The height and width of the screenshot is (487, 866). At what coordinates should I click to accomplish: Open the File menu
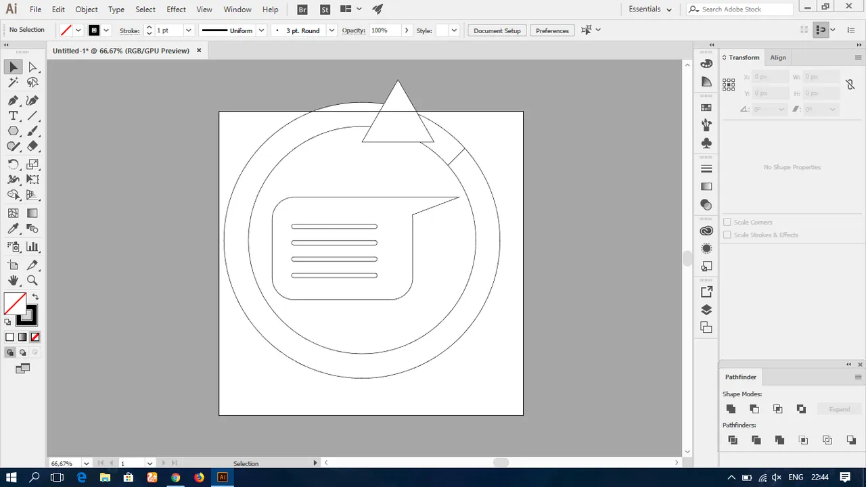point(35,9)
